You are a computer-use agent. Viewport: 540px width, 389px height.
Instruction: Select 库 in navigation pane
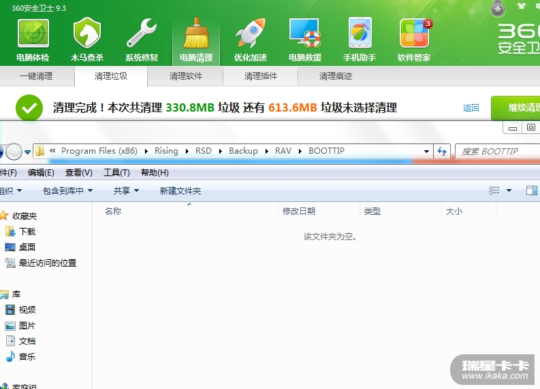16,294
